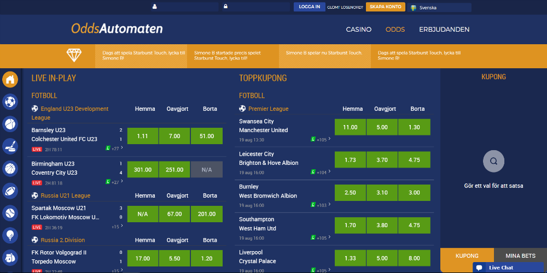Select the golf sport icon
Screen dimensions: 547x273
[x=10, y=235]
